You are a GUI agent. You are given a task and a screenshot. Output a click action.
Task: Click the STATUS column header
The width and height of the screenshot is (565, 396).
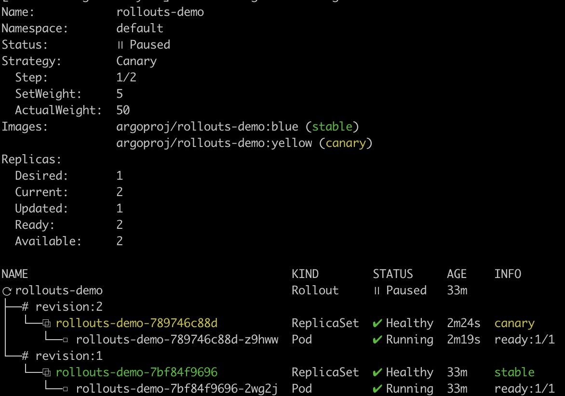click(393, 274)
